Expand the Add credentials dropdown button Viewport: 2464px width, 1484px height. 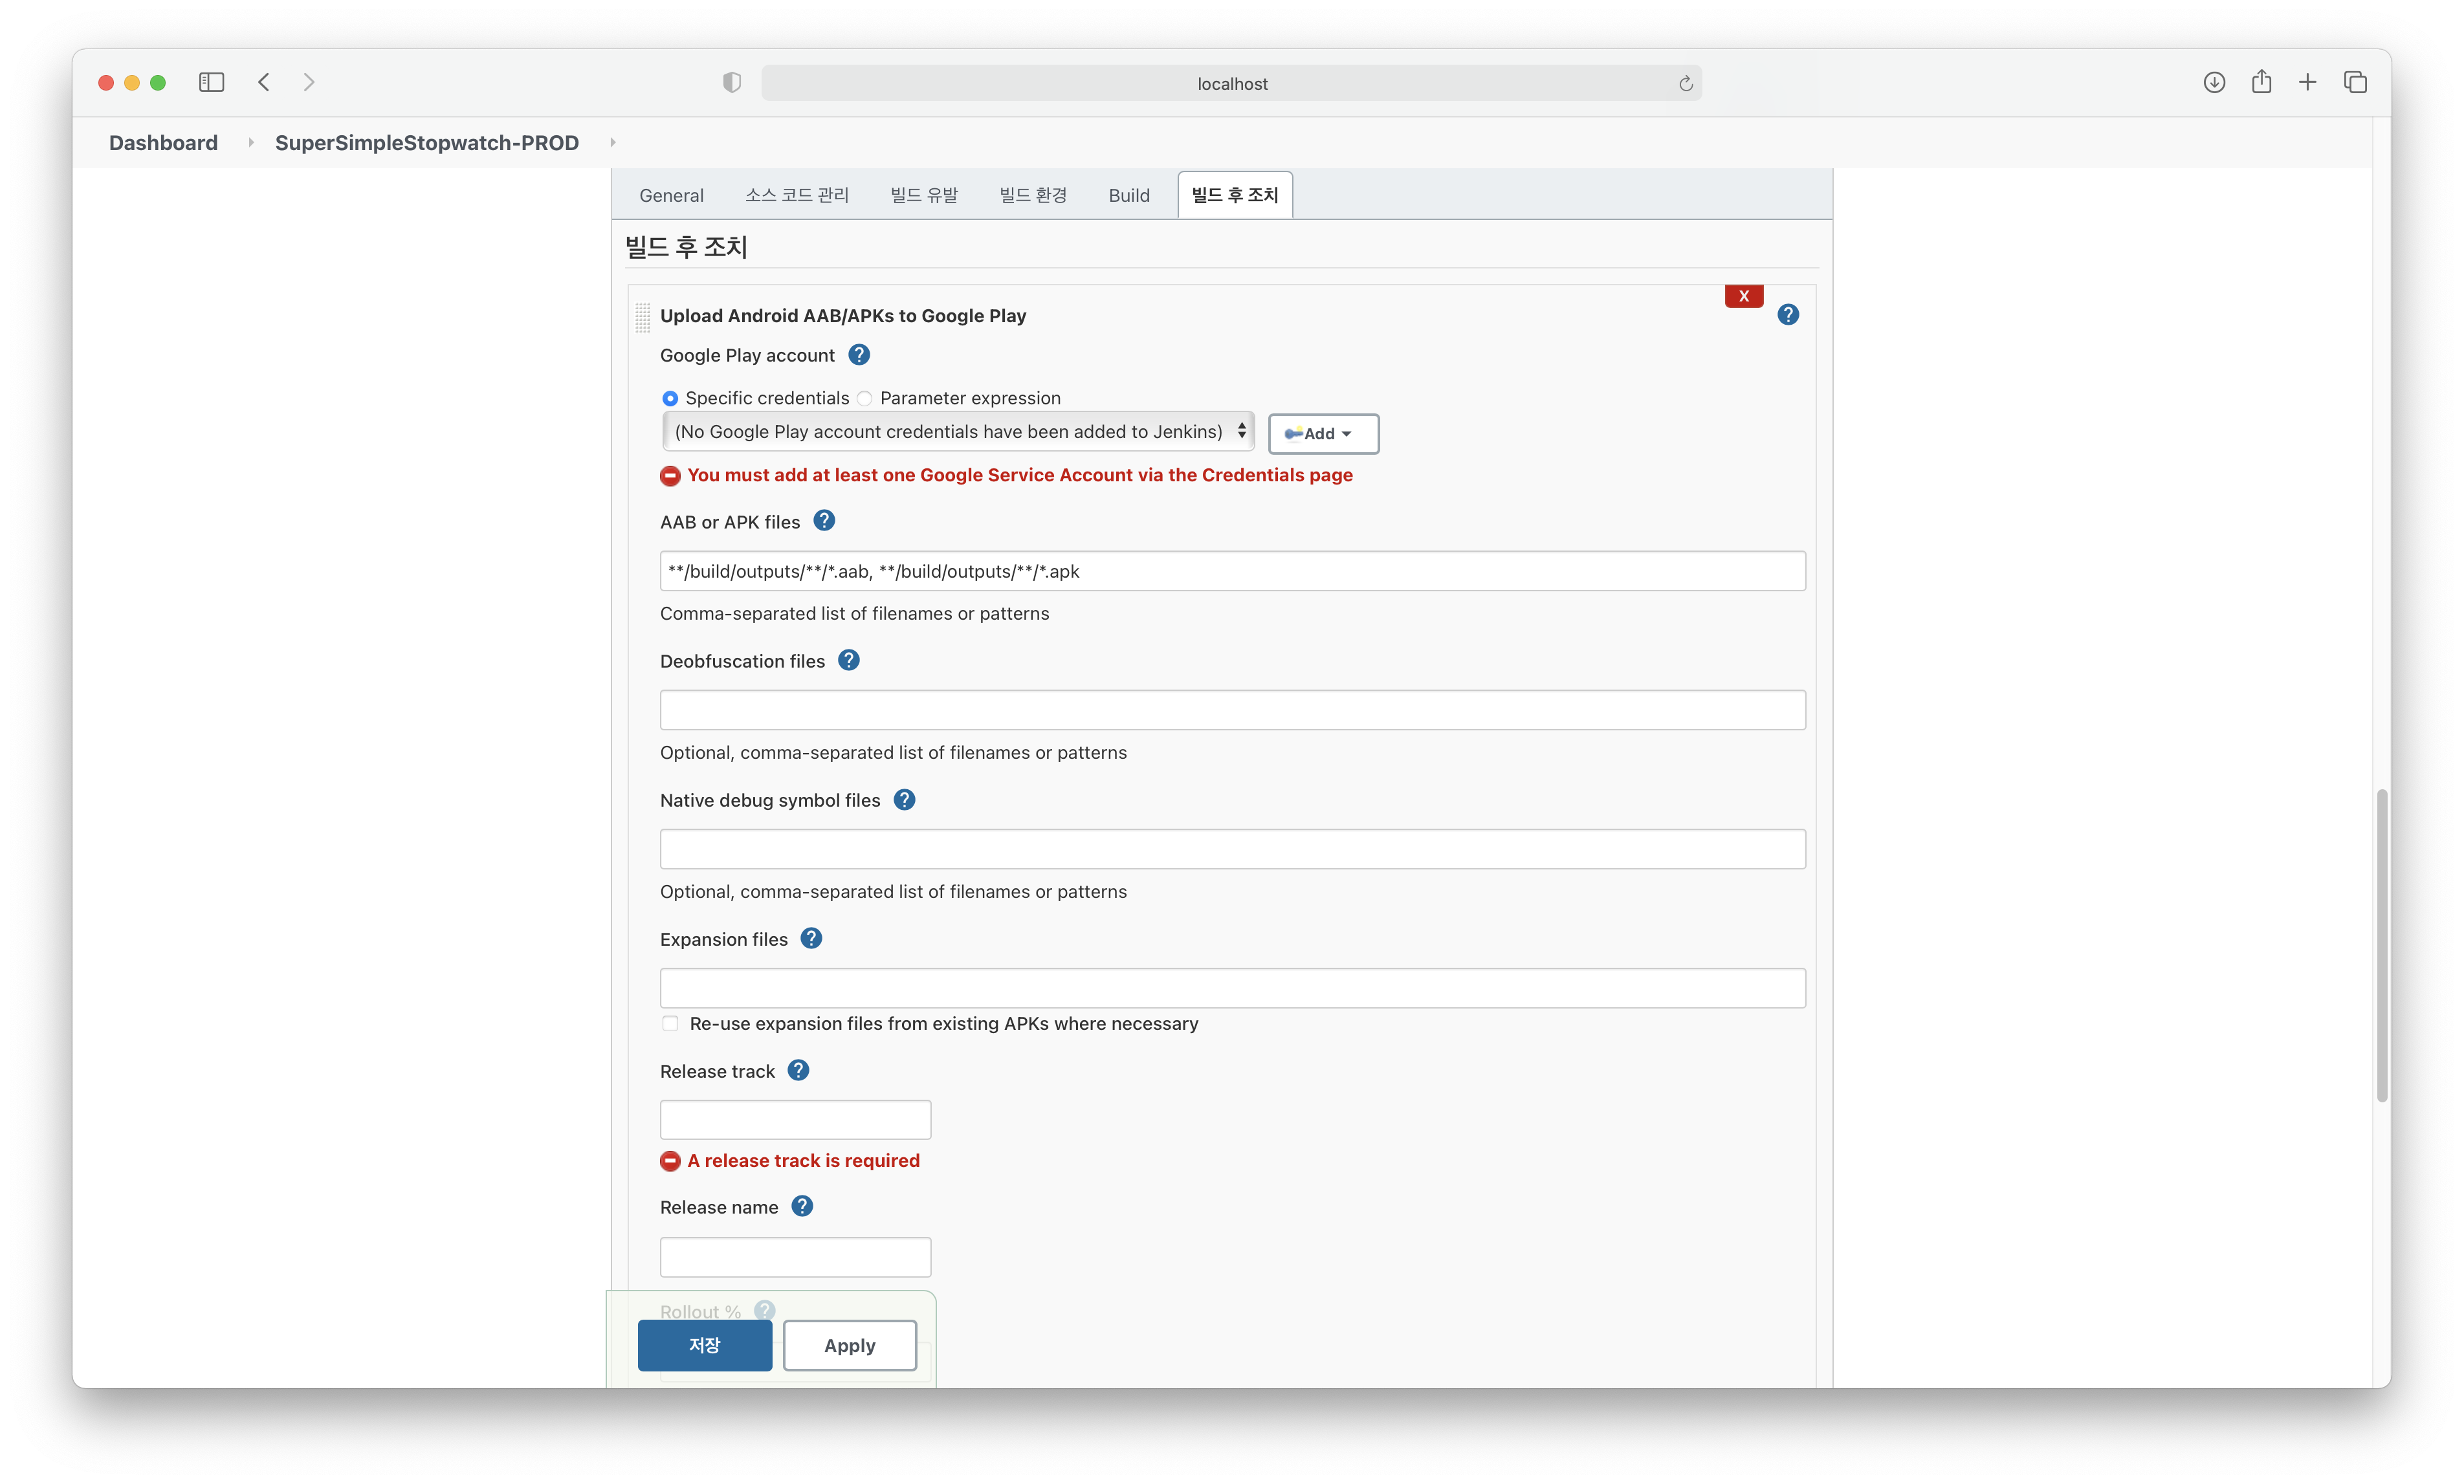1322,434
